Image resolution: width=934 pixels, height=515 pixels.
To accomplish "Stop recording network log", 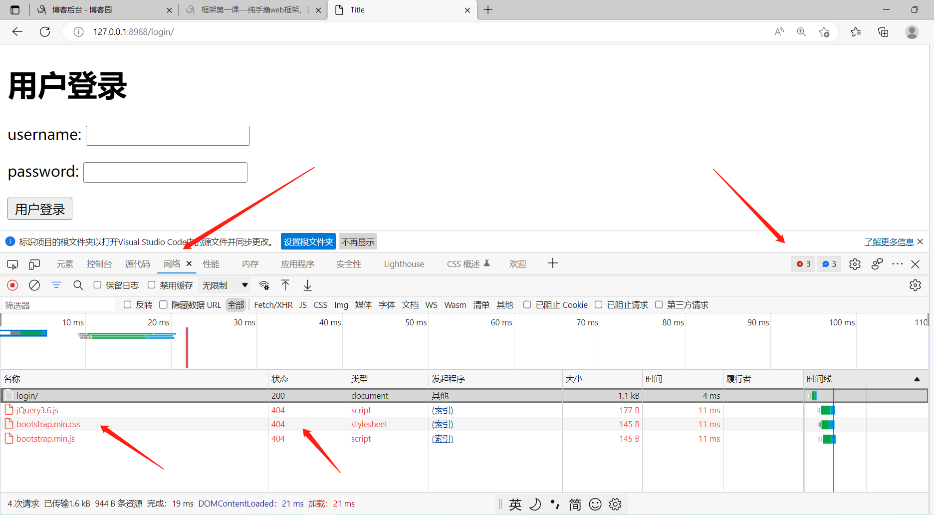I will click(x=12, y=285).
